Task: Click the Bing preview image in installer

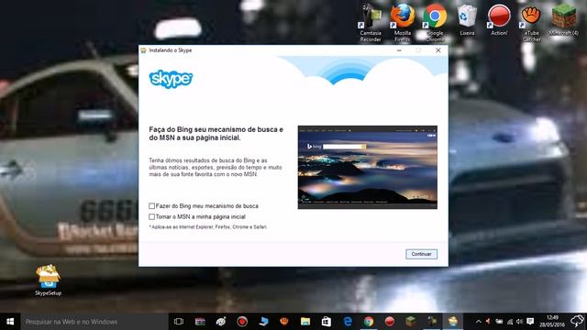Action: (x=367, y=167)
